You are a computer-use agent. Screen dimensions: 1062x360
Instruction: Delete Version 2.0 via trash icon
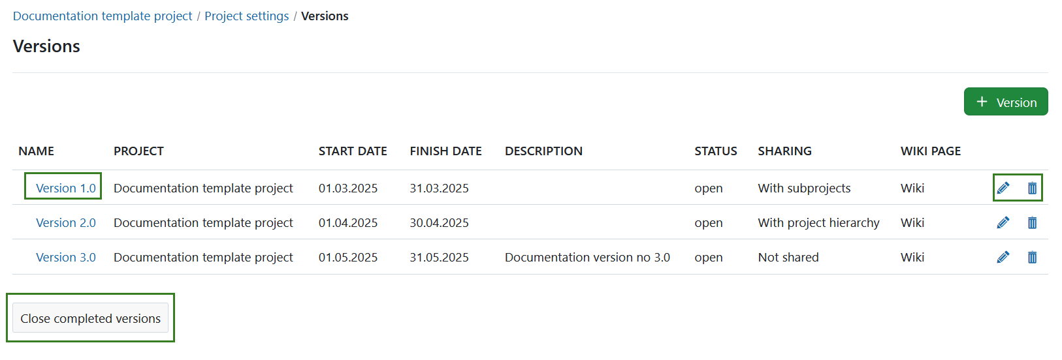click(x=1032, y=222)
